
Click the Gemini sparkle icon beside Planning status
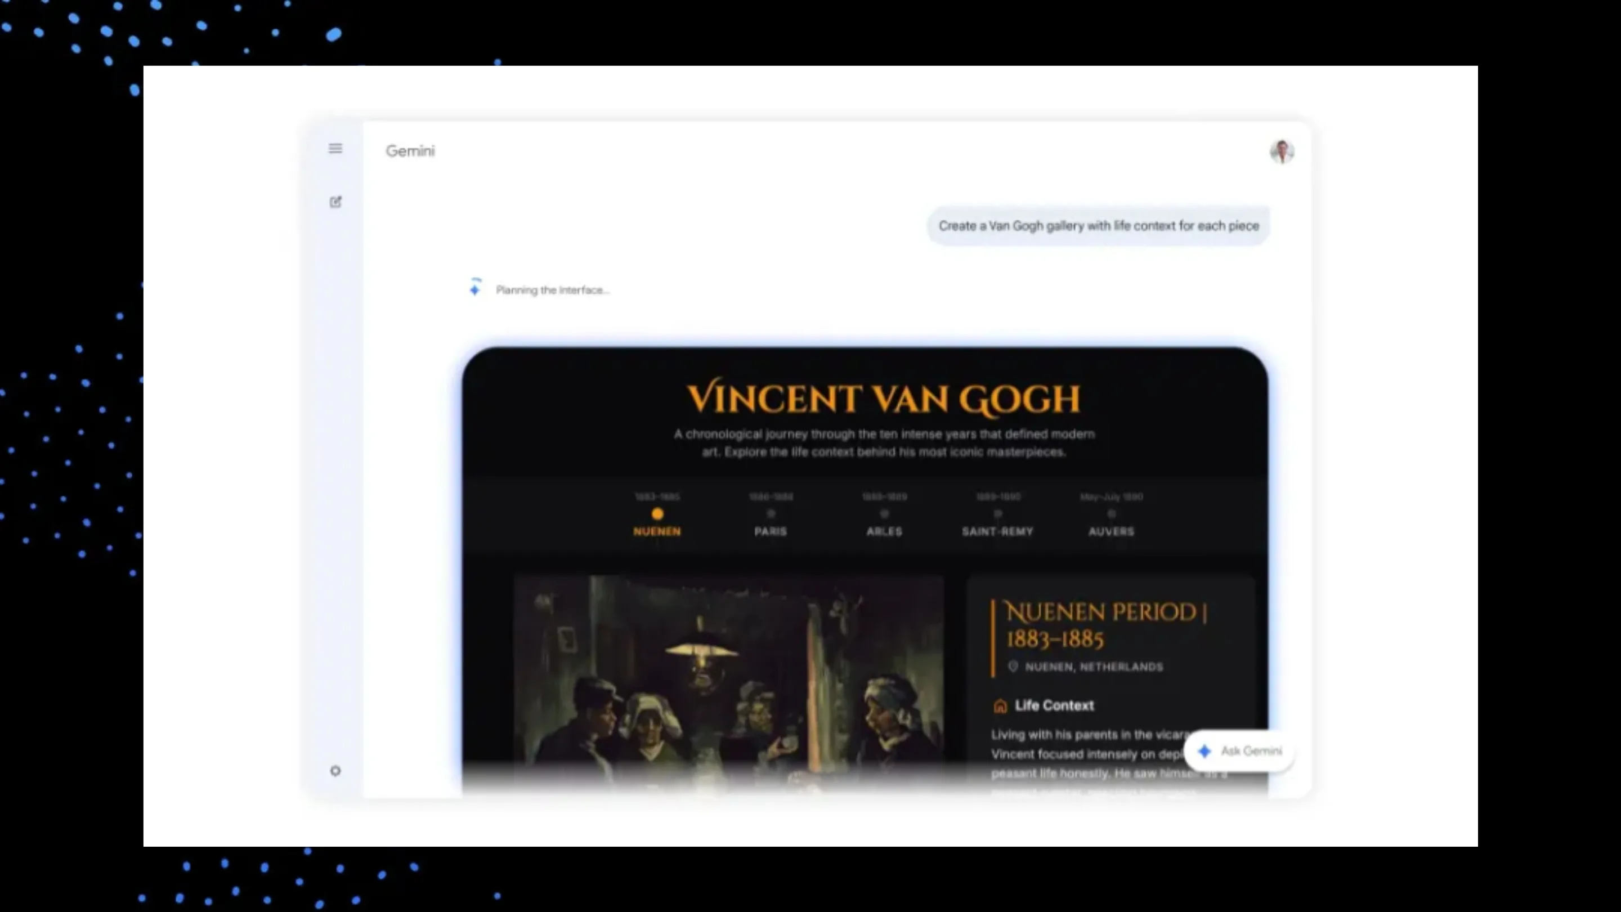(x=475, y=289)
